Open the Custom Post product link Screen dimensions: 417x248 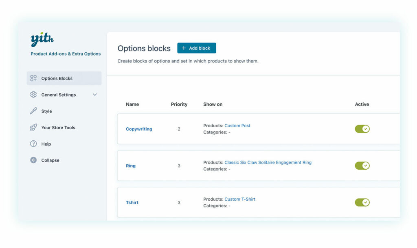(237, 126)
